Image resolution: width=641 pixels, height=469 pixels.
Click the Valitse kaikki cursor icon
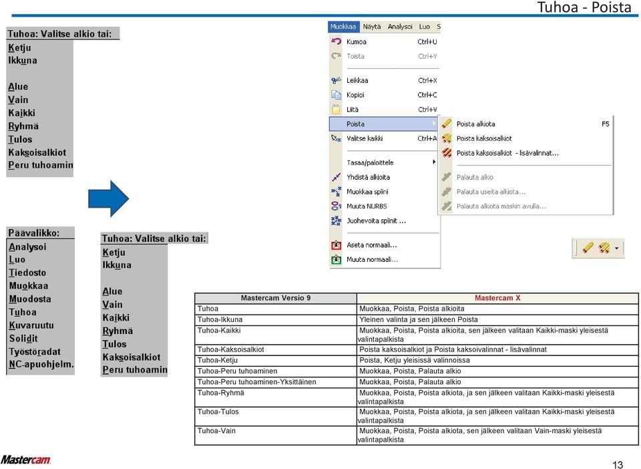click(x=336, y=138)
